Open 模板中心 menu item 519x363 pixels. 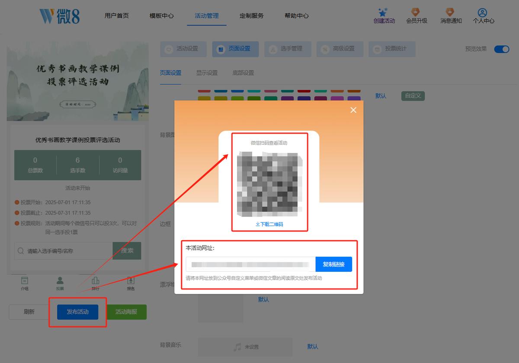coord(162,16)
